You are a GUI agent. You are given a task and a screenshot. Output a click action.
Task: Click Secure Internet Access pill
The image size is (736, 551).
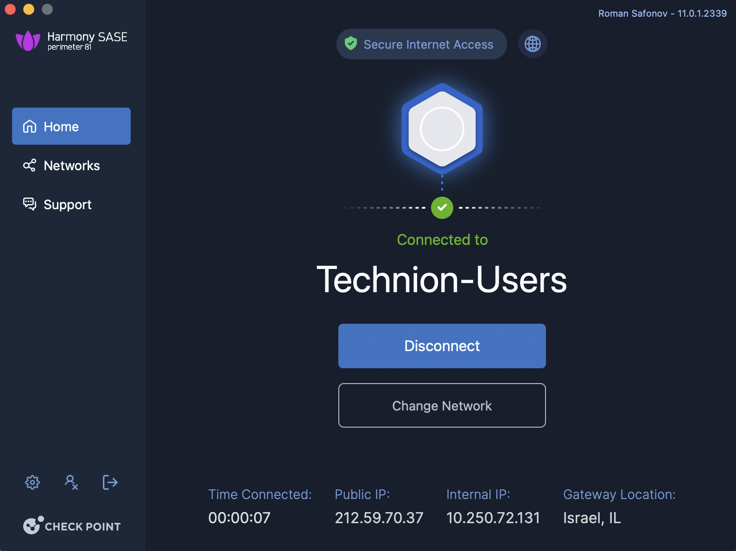coord(422,44)
